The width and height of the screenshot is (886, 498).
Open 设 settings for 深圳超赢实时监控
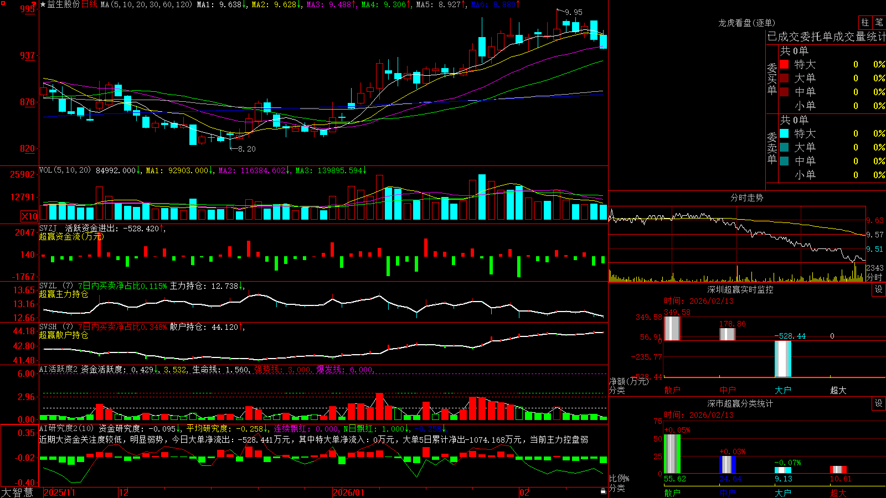click(x=879, y=289)
